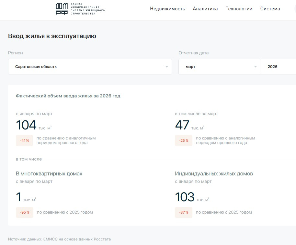Viewport: 296px width, 245px height.
Task: Click the 103 тыс. м² individual houses value
Action: coord(185,197)
